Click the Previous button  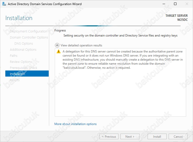[x=109, y=136]
